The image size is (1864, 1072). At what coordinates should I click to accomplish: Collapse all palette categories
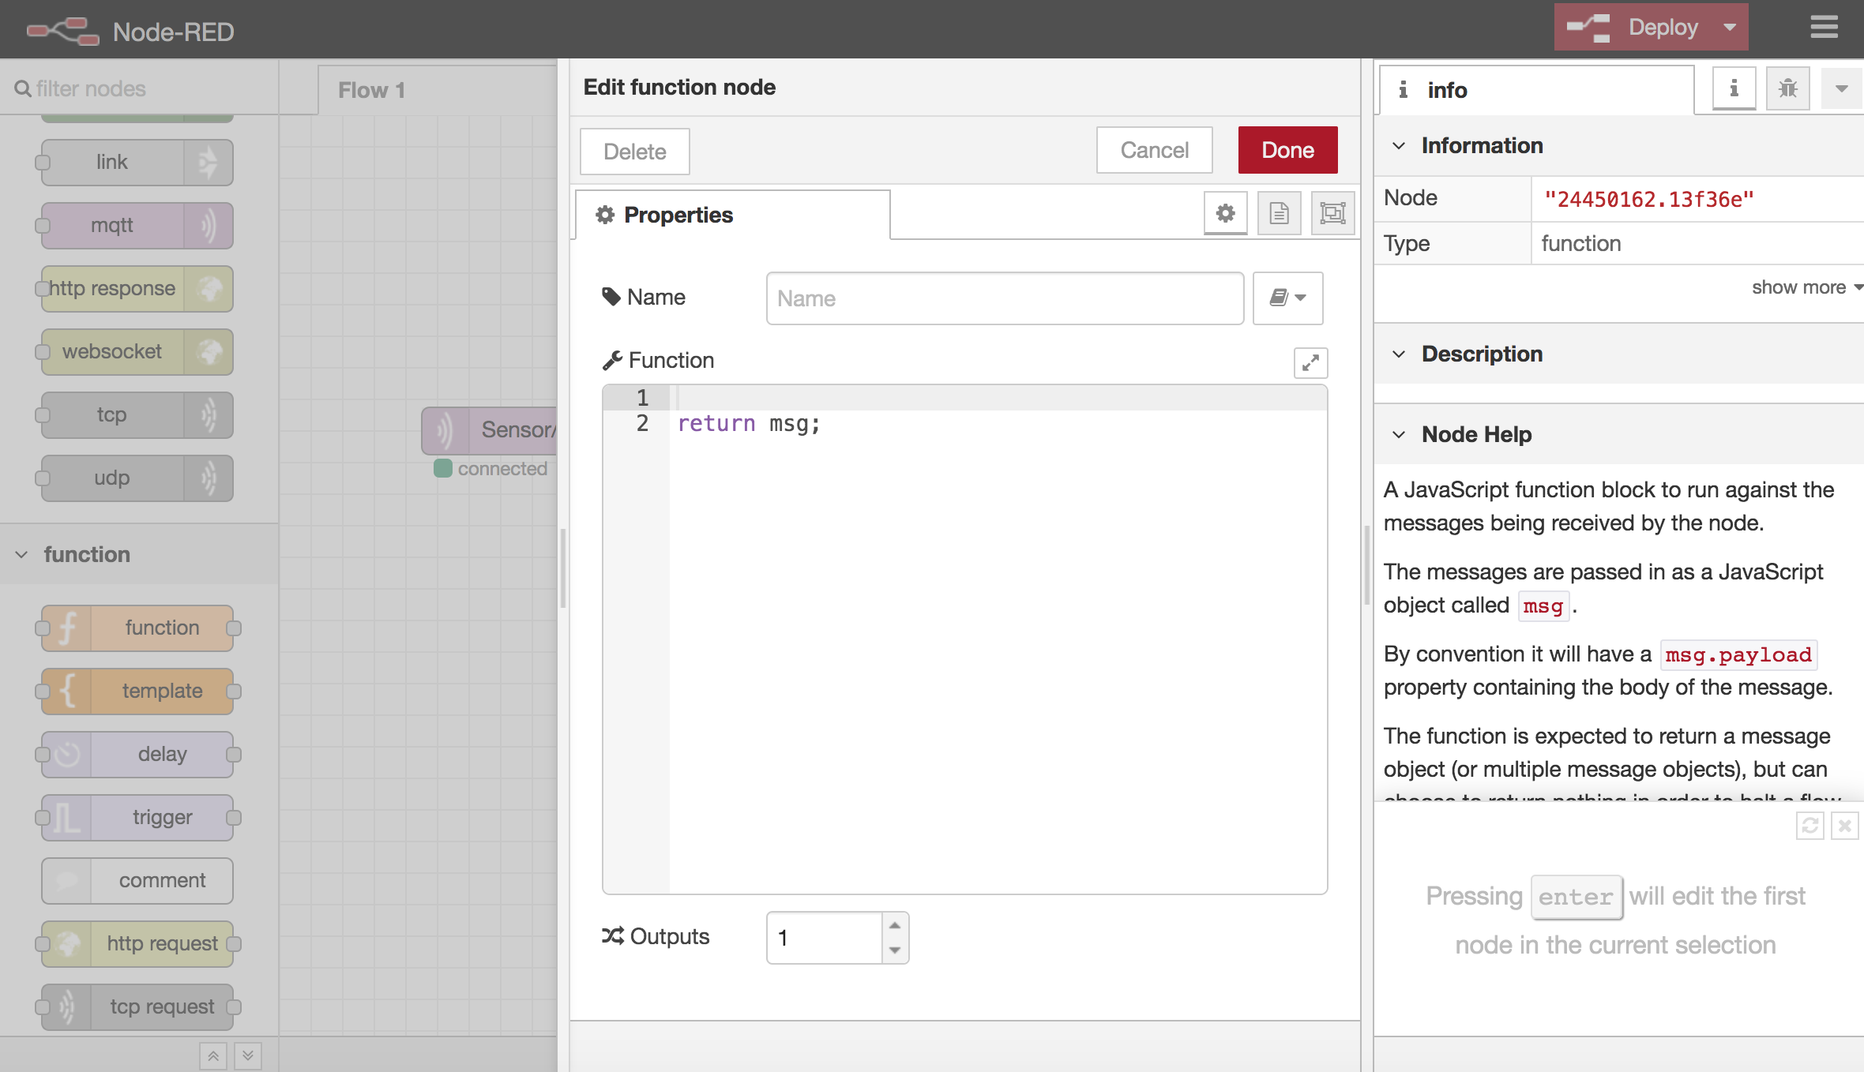tap(213, 1055)
